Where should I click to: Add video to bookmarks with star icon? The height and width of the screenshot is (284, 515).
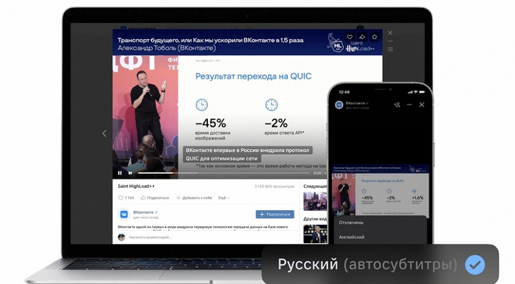(x=374, y=37)
